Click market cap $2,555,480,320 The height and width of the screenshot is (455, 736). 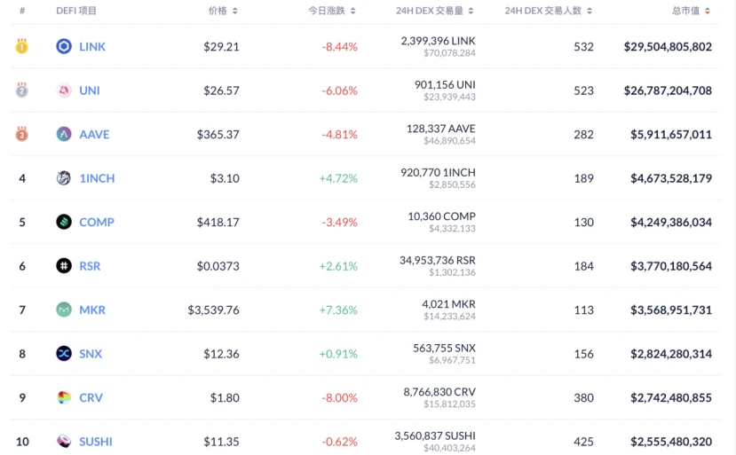pos(671,442)
